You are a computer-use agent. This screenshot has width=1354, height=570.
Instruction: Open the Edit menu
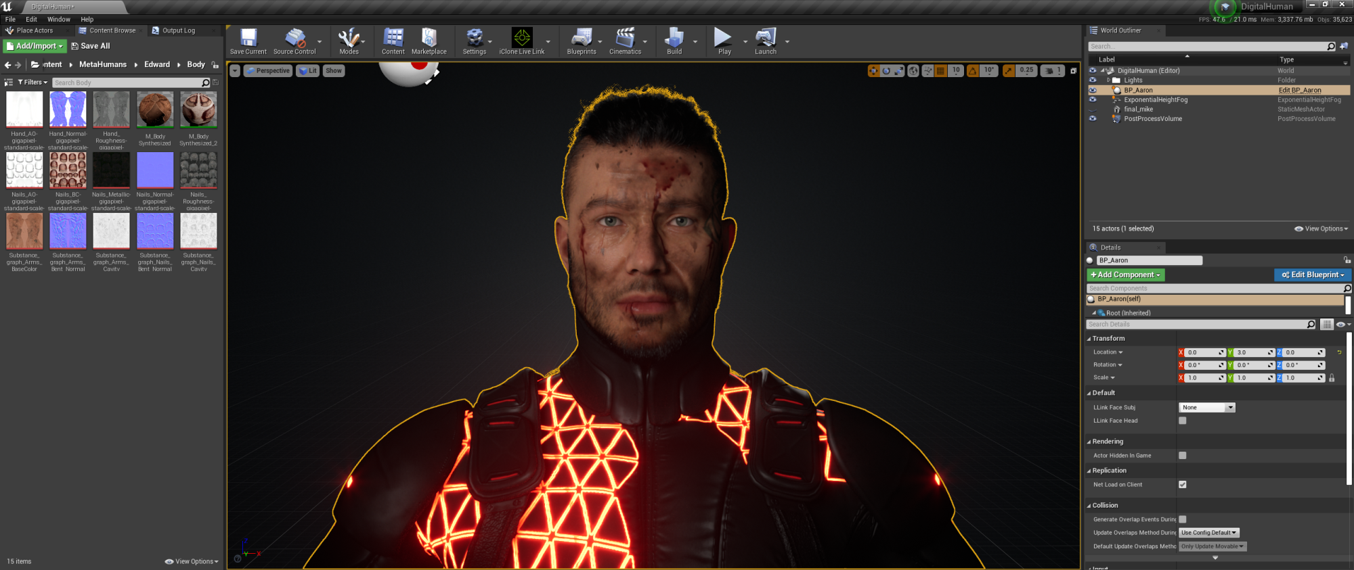[x=31, y=20]
